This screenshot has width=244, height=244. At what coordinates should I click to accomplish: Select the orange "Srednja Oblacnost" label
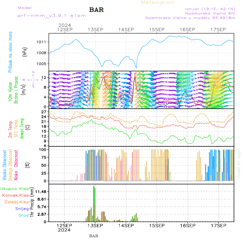[10, 165]
